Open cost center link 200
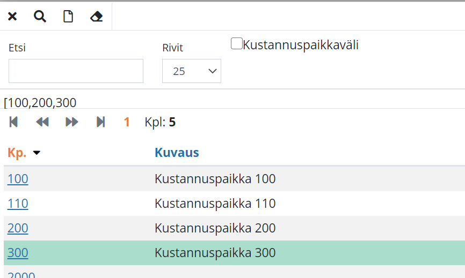The width and height of the screenshot is (465, 278). (18, 228)
